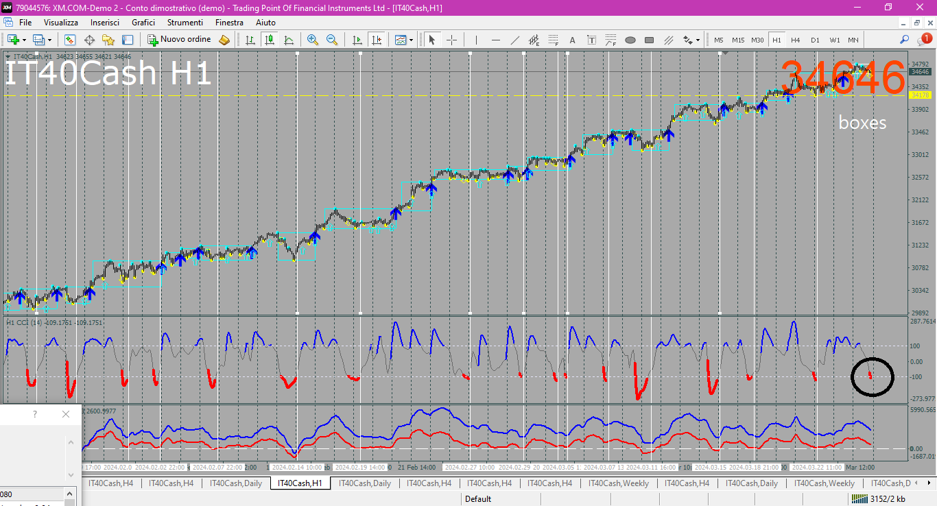Viewport: 937px width, 506px height.
Task: Close the small dialog with its X
Action: pyautogui.click(x=66, y=414)
